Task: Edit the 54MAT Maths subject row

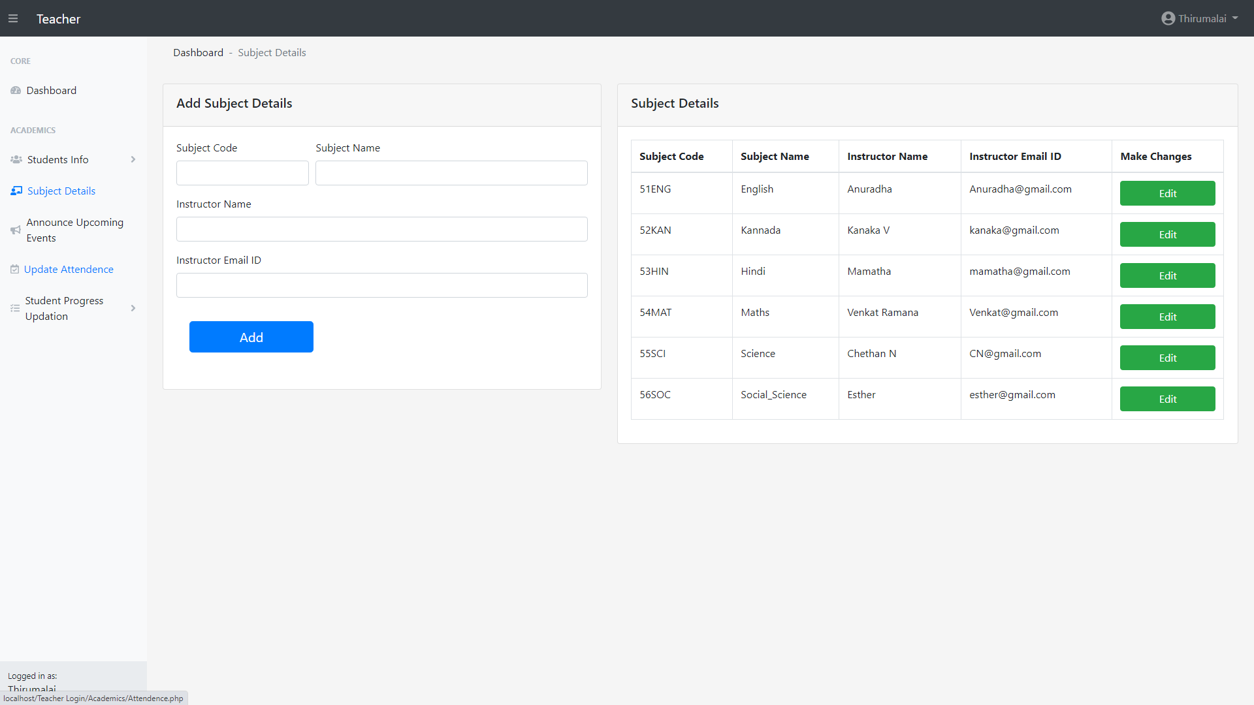Action: point(1167,317)
